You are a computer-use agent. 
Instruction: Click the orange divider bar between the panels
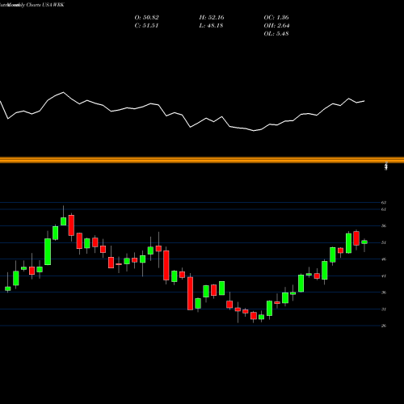point(202,160)
